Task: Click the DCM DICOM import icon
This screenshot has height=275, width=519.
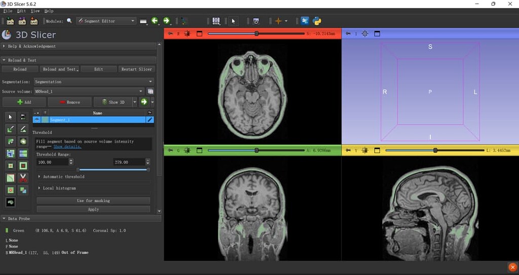Action: point(22,21)
